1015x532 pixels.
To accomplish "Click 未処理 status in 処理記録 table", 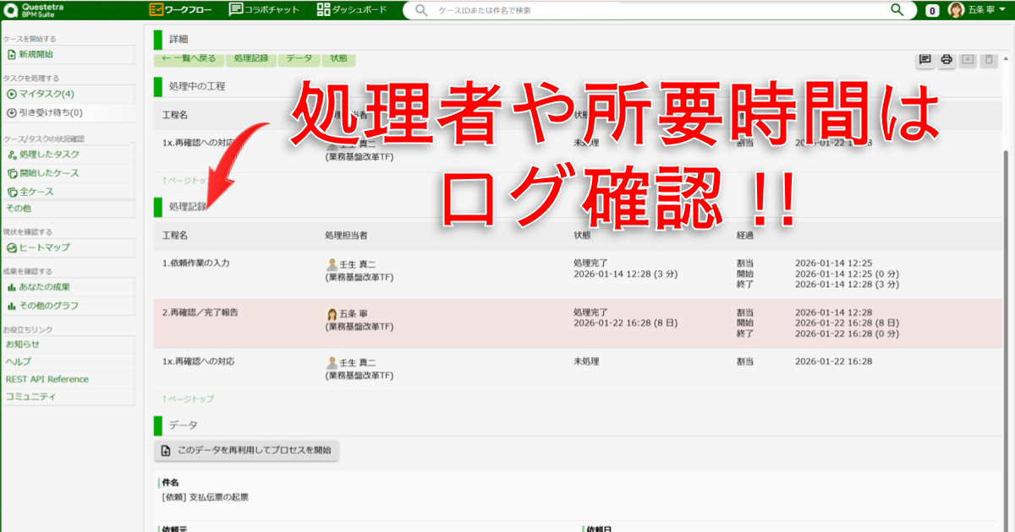I will [586, 361].
